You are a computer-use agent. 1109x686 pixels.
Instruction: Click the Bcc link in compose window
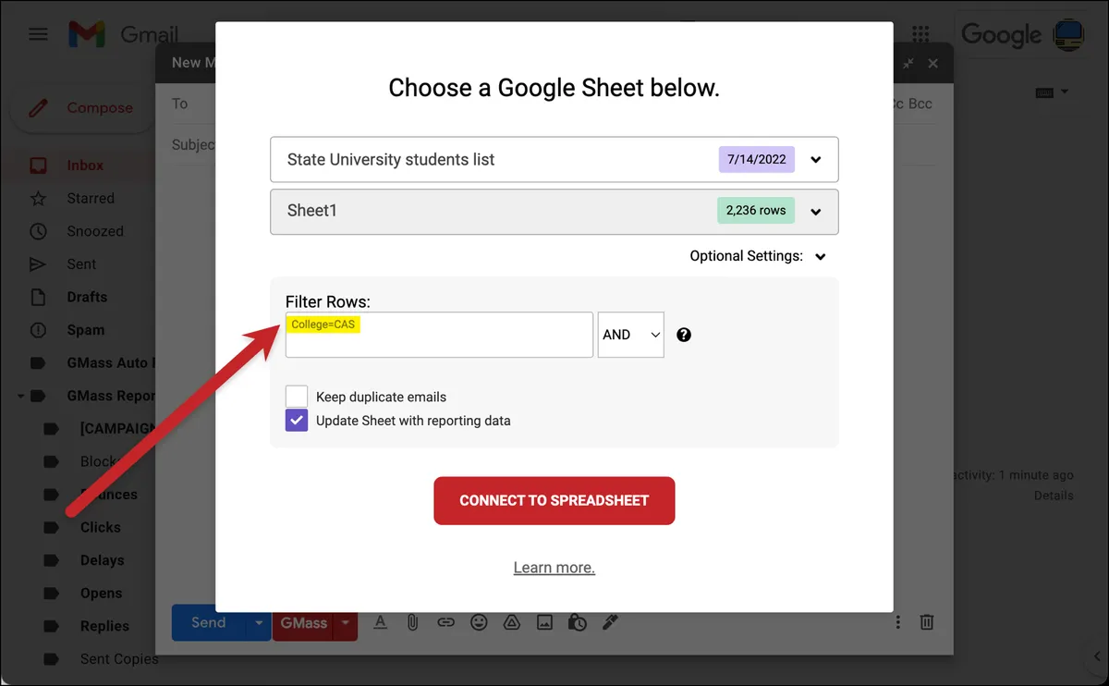click(920, 104)
